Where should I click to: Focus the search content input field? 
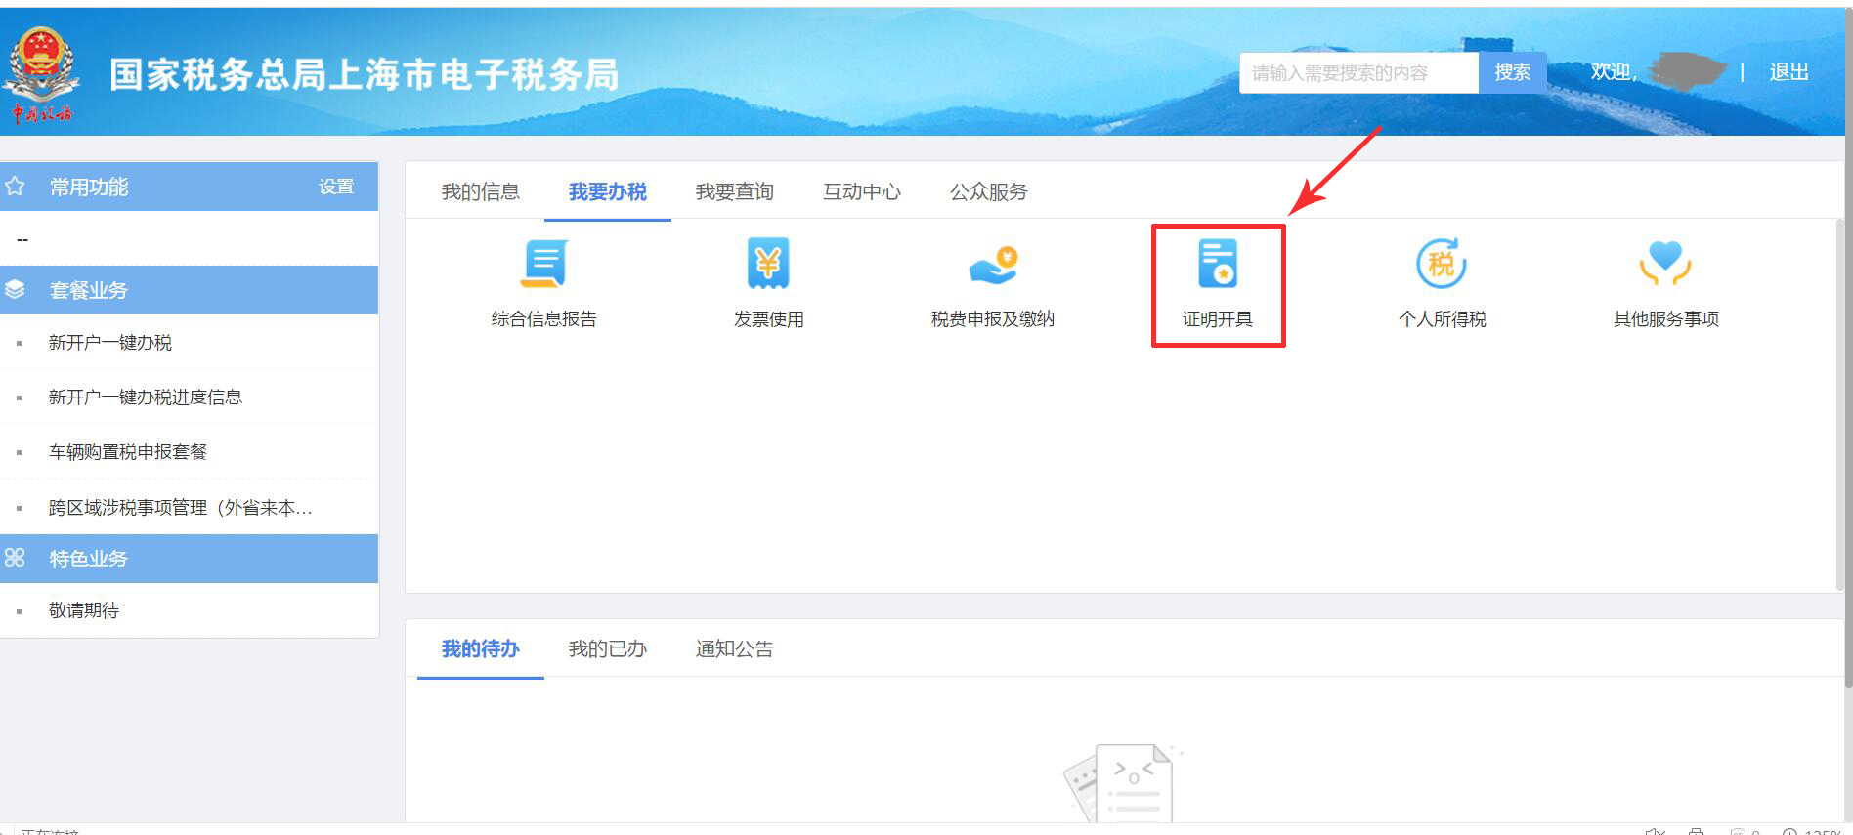1358,72
